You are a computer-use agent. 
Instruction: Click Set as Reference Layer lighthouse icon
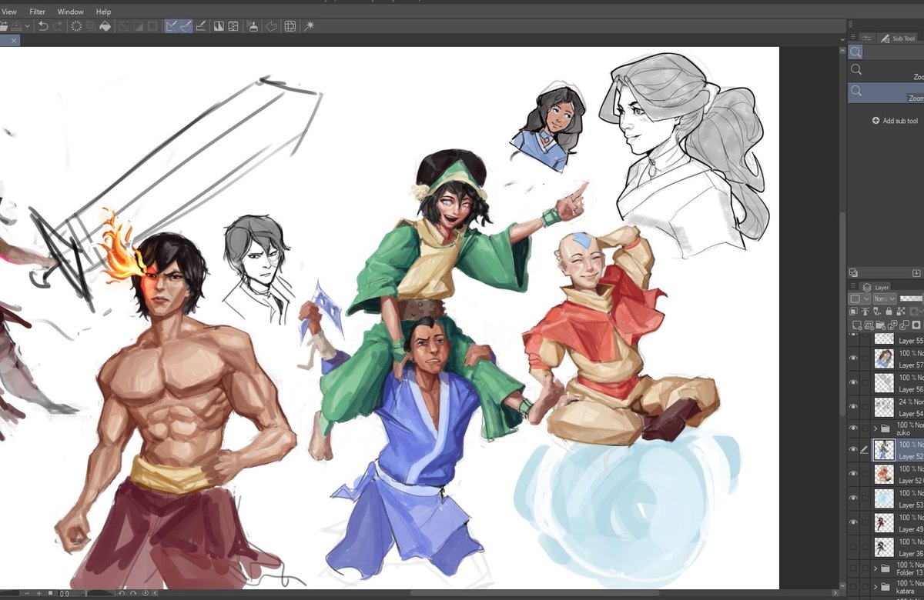pos(865,312)
